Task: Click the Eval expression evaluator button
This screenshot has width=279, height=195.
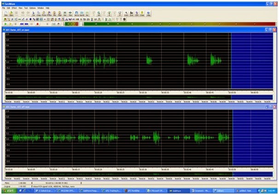Action: point(132,13)
